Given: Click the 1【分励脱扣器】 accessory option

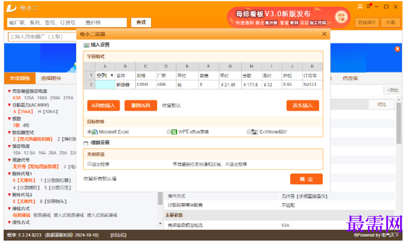Looking at the screenshot, I should click(56, 180).
